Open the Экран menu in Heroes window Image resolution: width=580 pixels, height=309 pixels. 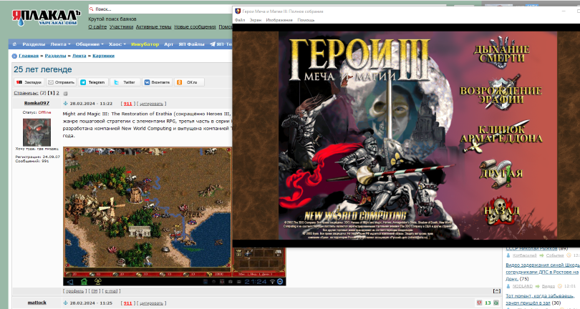tap(255, 20)
